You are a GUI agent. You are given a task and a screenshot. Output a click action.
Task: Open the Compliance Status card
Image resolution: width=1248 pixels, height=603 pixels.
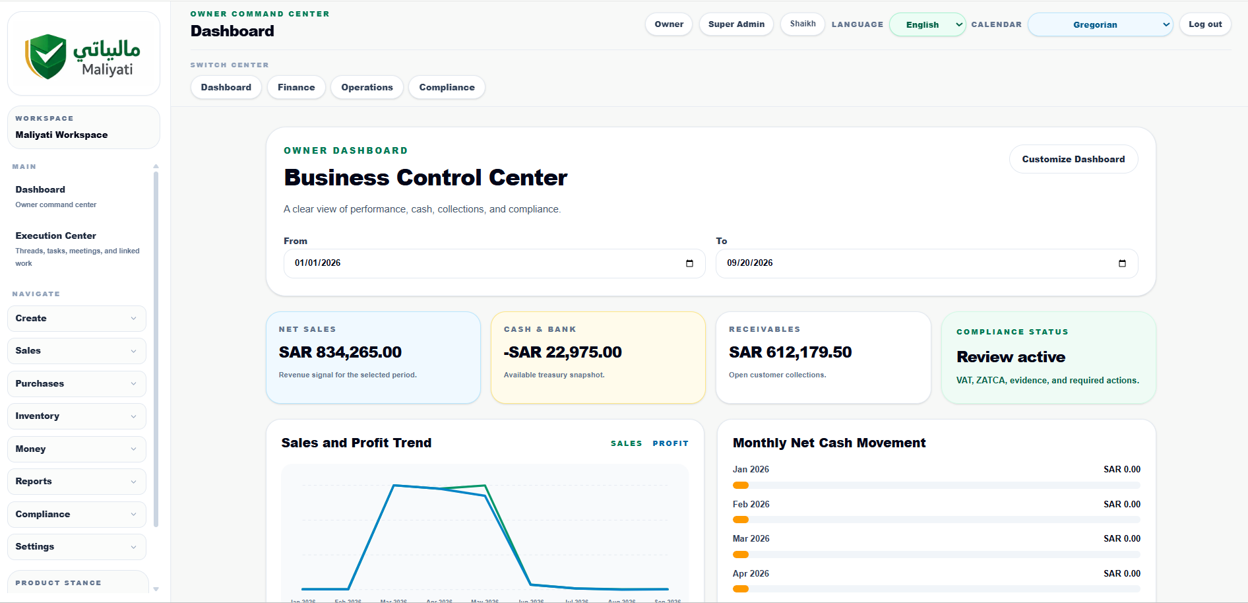click(1049, 358)
